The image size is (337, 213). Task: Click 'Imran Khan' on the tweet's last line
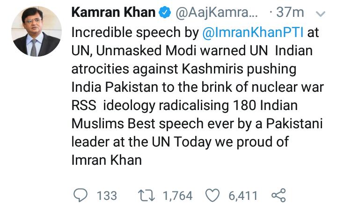pos(106,161)
